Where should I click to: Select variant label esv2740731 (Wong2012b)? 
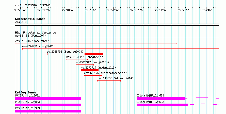click(39, 46)
